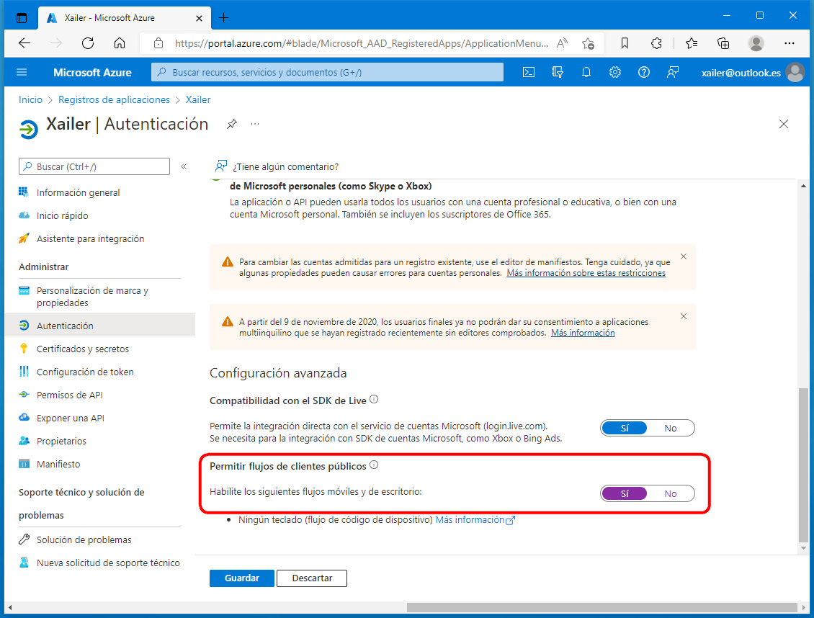Set Live SDK compatibility to Sí

click(x=625, y=428)
